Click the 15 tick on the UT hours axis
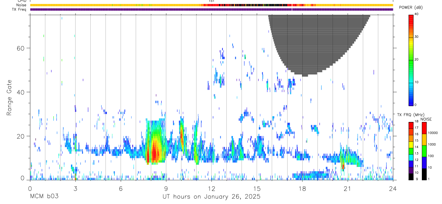442x204 pixels. click(x=257, y=189)
